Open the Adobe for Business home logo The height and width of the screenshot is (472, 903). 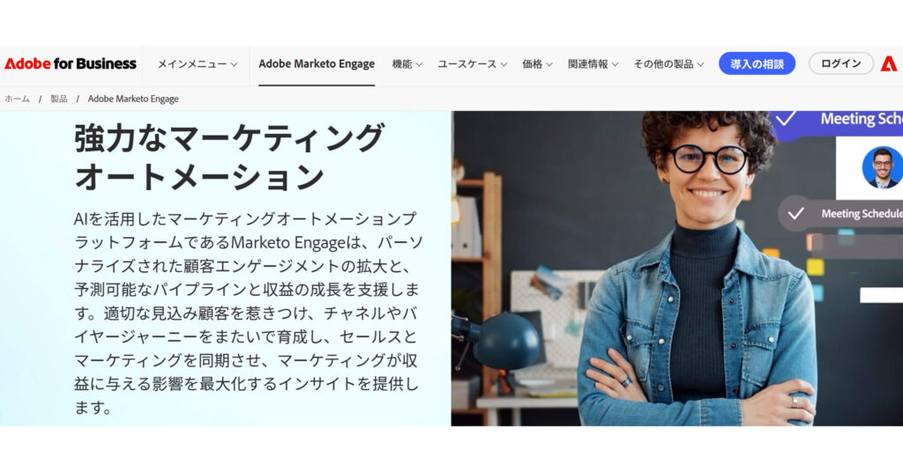click(x=71, y=63)
